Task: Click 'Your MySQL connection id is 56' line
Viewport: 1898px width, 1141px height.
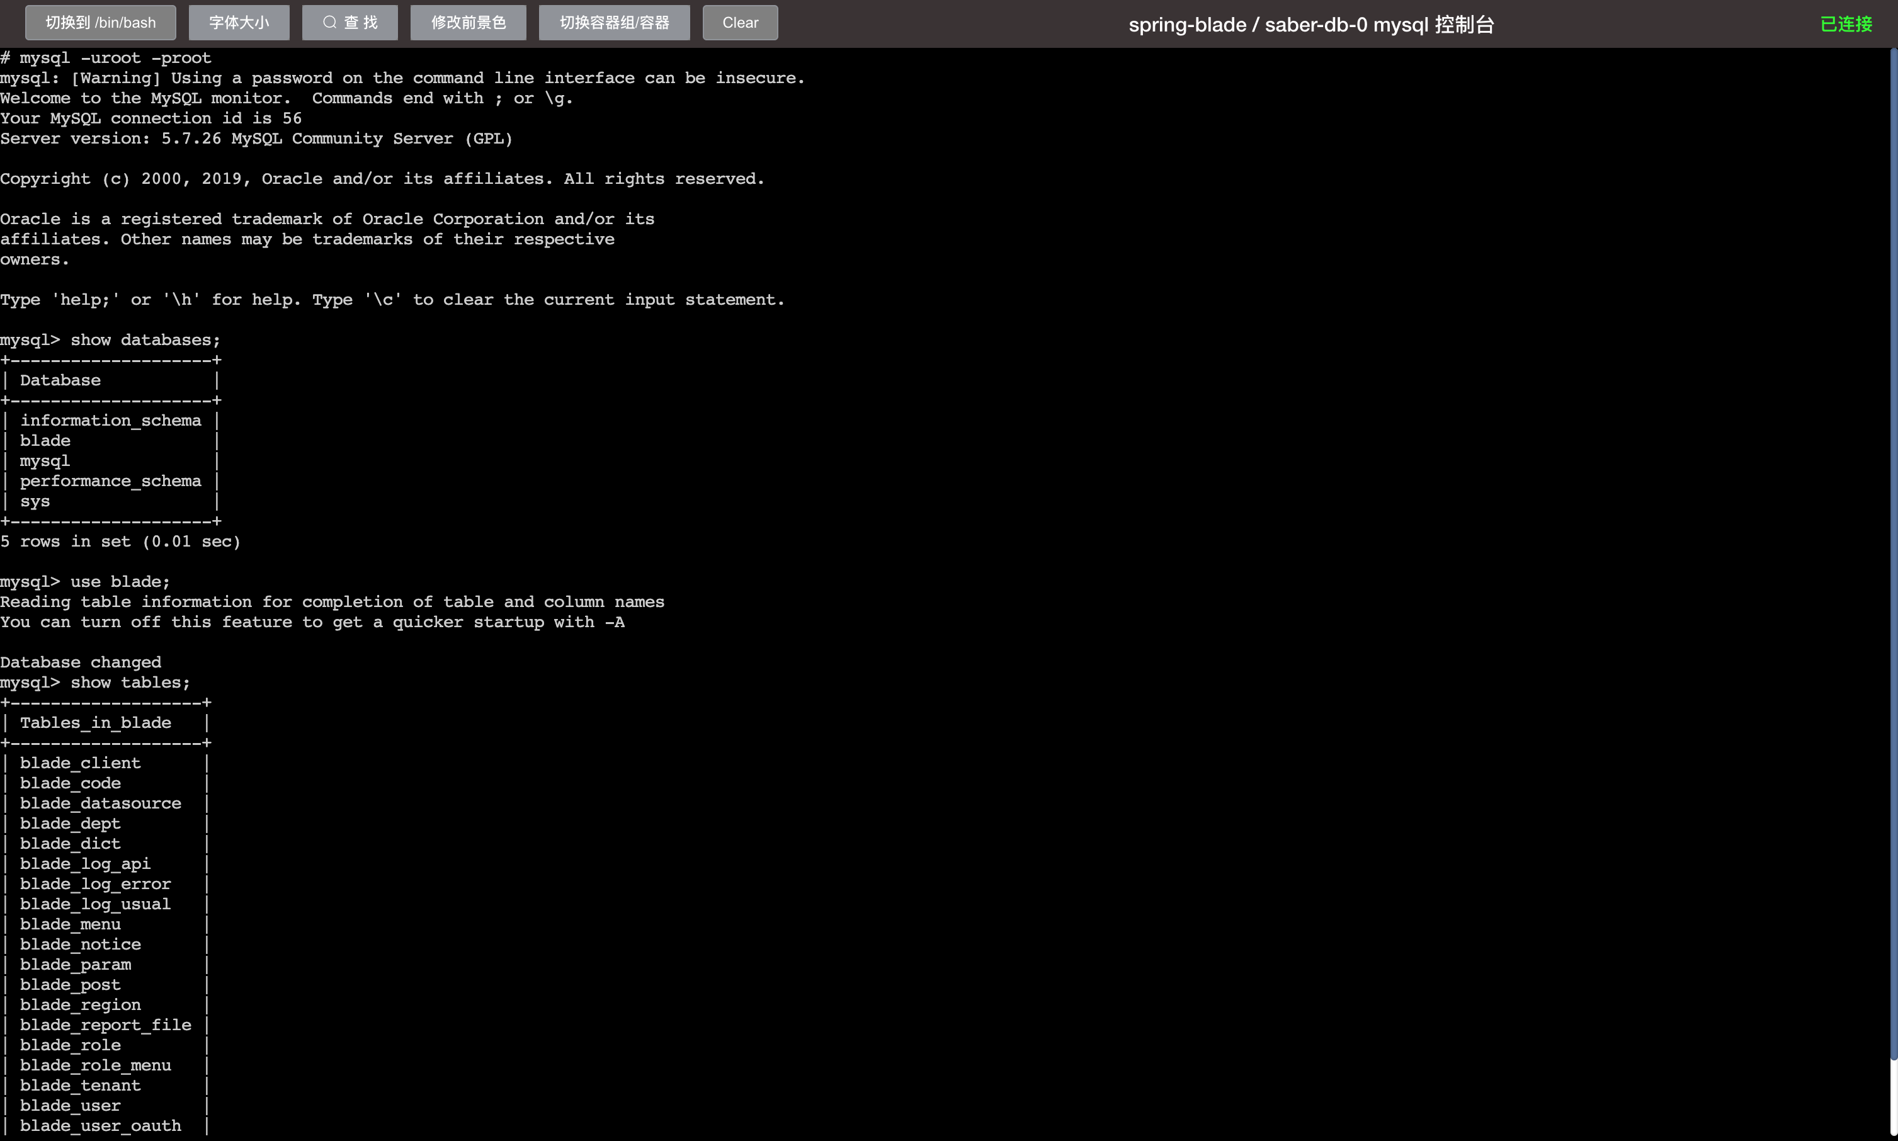Action: (x=151, y=118)
